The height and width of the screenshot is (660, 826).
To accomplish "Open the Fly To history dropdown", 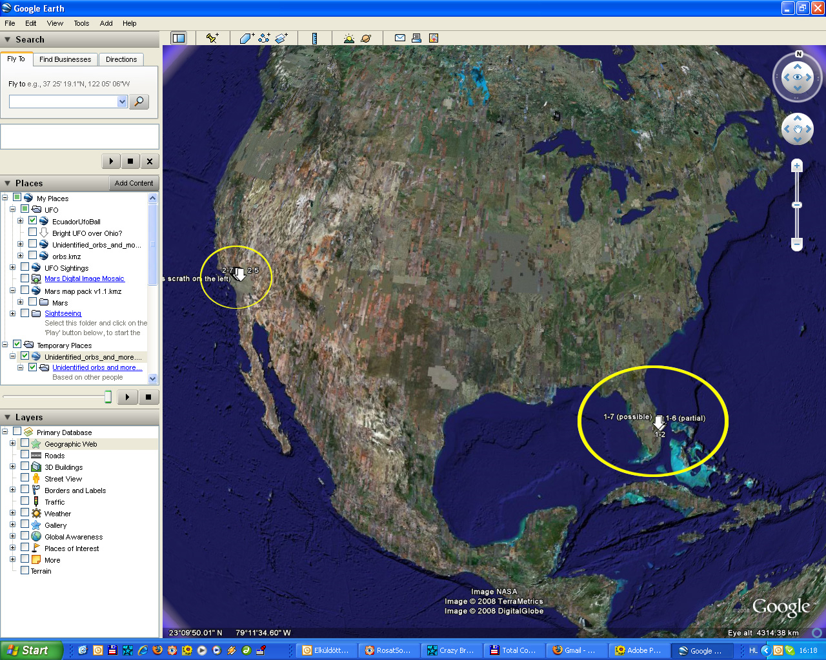I will pos(122,102).
